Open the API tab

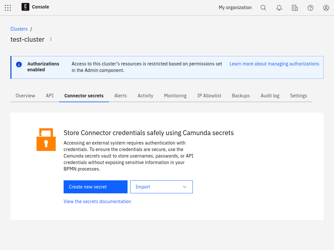coord(50,96)
